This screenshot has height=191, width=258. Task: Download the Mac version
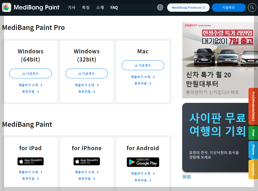(x=143, y=65)
